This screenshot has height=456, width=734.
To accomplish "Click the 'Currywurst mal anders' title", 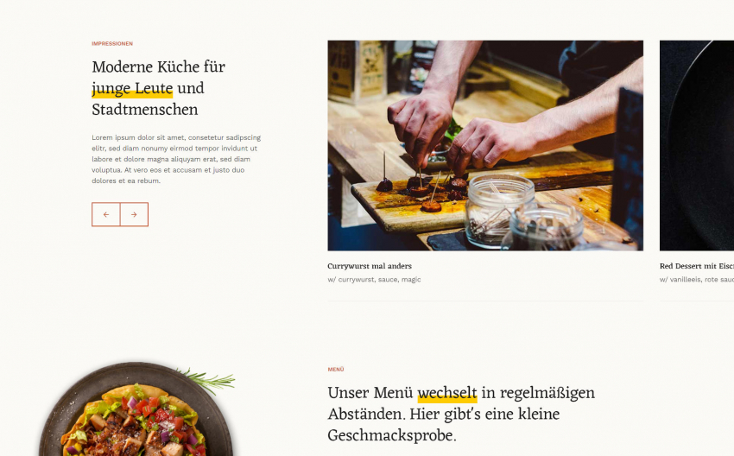I will 370,266.
